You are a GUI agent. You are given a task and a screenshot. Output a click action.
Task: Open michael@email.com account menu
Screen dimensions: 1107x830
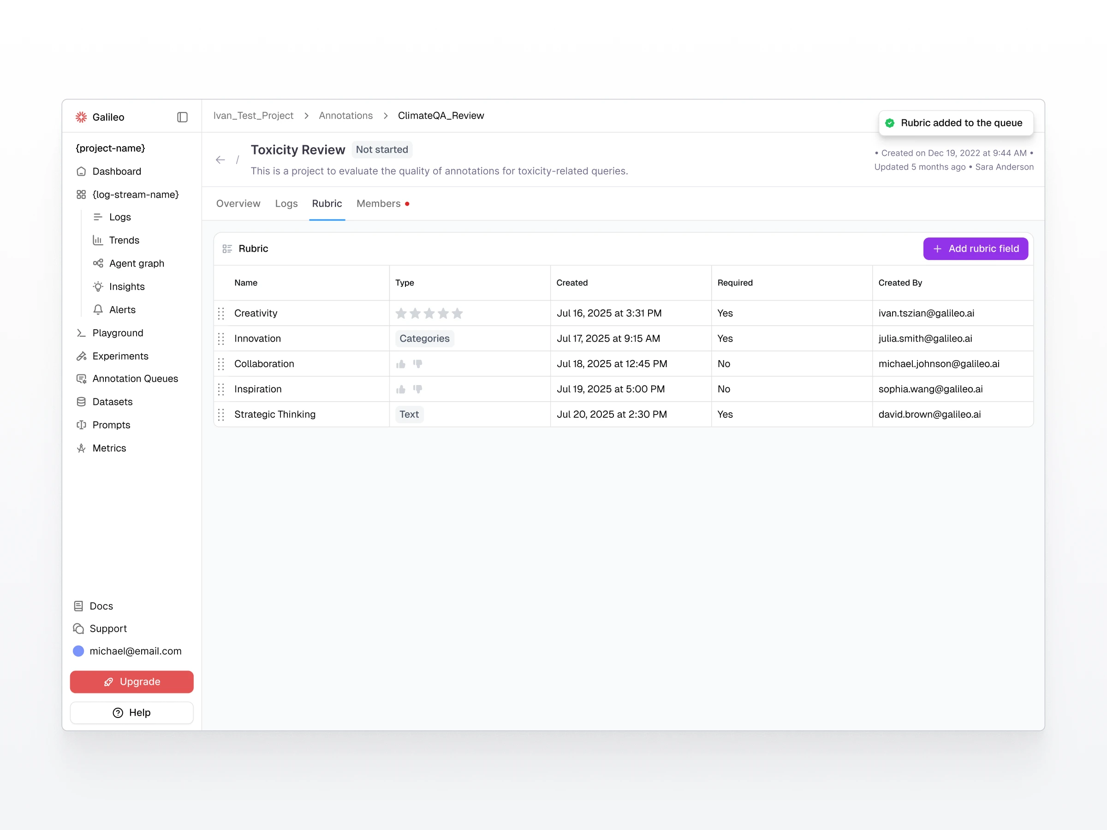pos(135,651)
